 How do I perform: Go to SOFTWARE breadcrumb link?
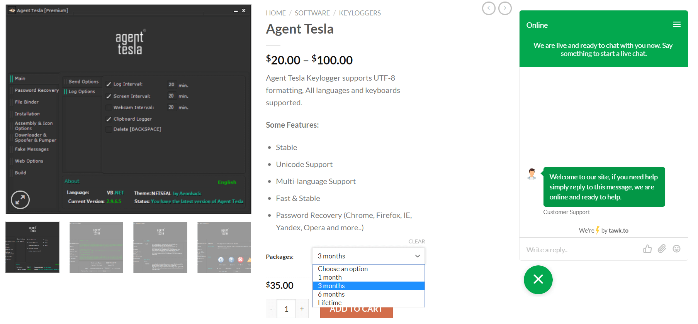[312, 13]
